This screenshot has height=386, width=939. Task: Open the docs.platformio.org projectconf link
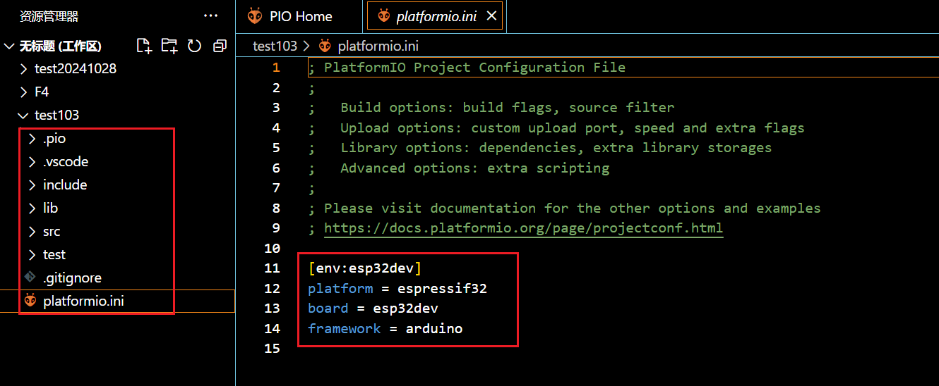tap(523, 228)
